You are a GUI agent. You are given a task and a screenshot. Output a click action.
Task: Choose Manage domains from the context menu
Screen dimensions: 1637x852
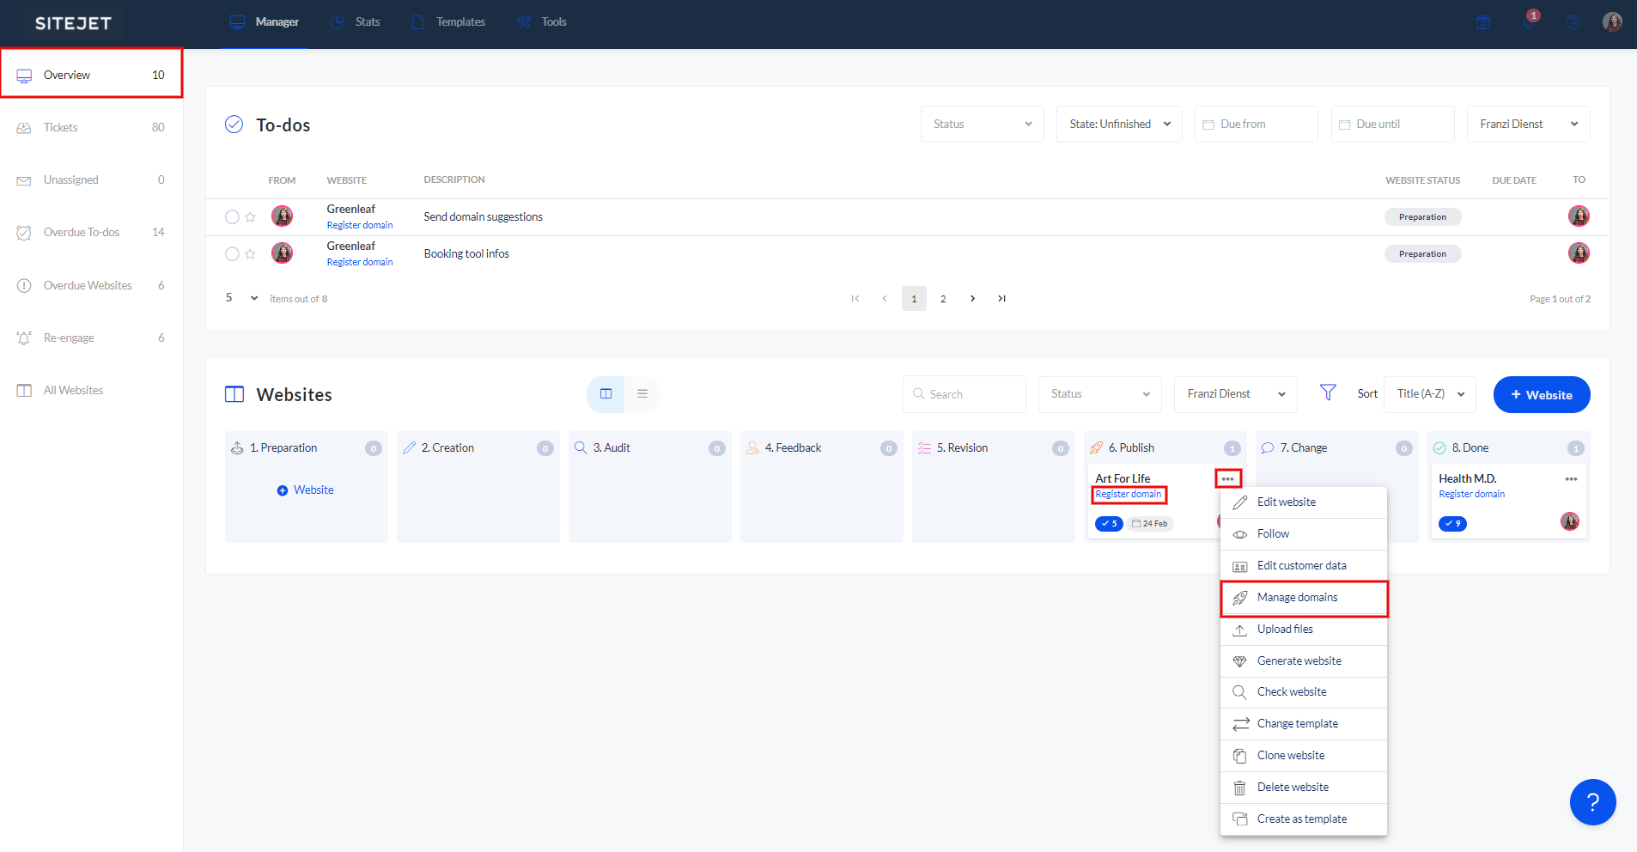coord(1297,598)
